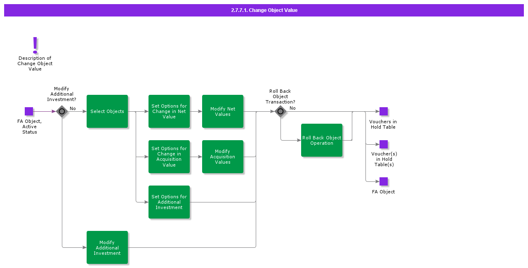Viewport: 528px width, 268px height.
Task: Expand the Select Objects process node
Action: click(107, 111)
